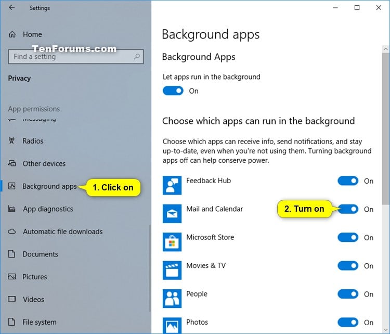Maximize the Settings window
This screenshot has height=334, width=390.
click(357, 8)
